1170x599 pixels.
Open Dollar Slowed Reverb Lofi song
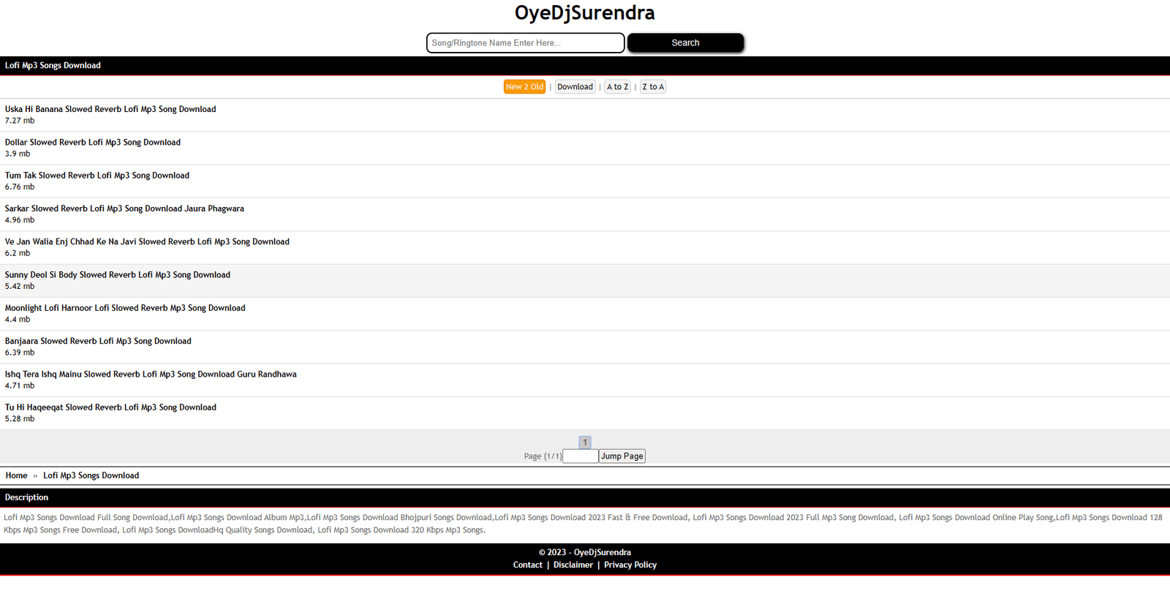click(93, 143)
